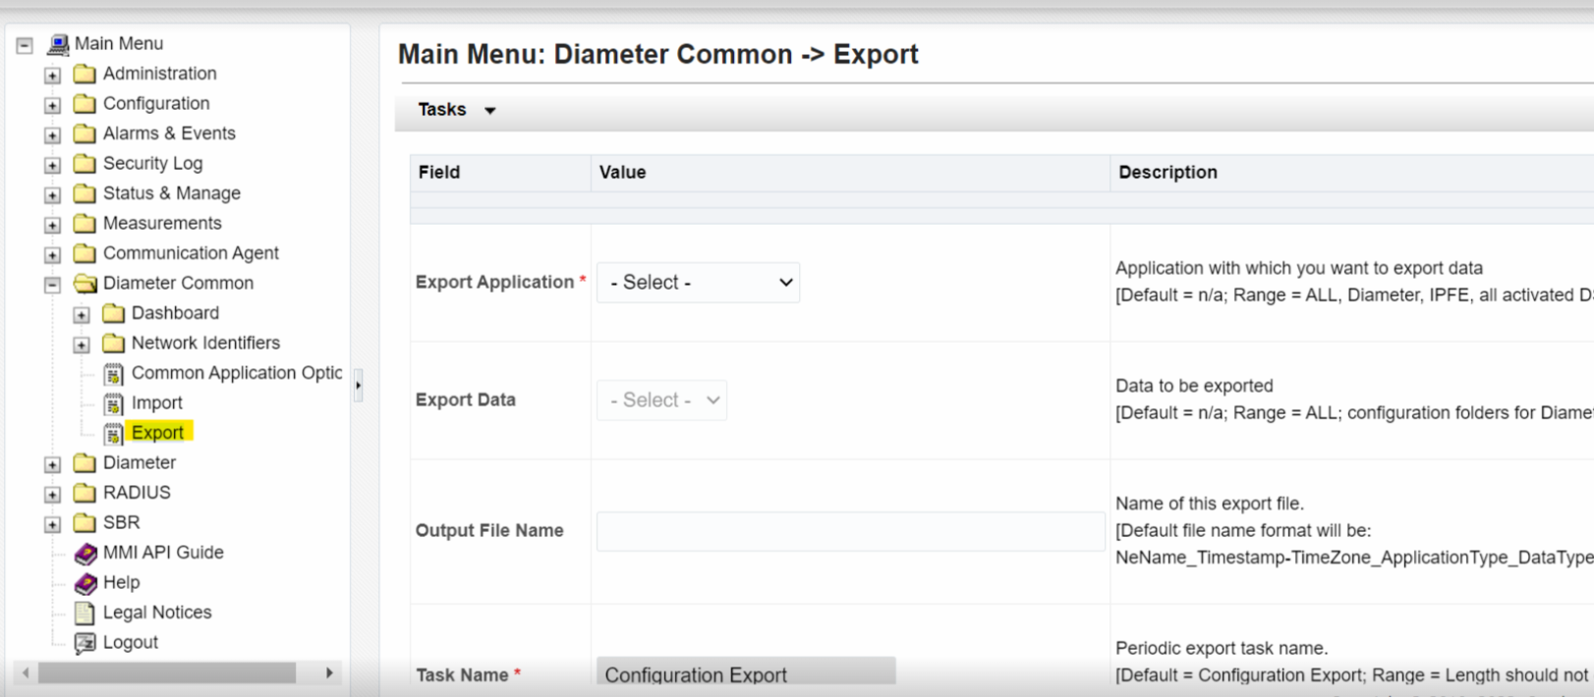Click the Legal Notices document icon

click(85, 614)
